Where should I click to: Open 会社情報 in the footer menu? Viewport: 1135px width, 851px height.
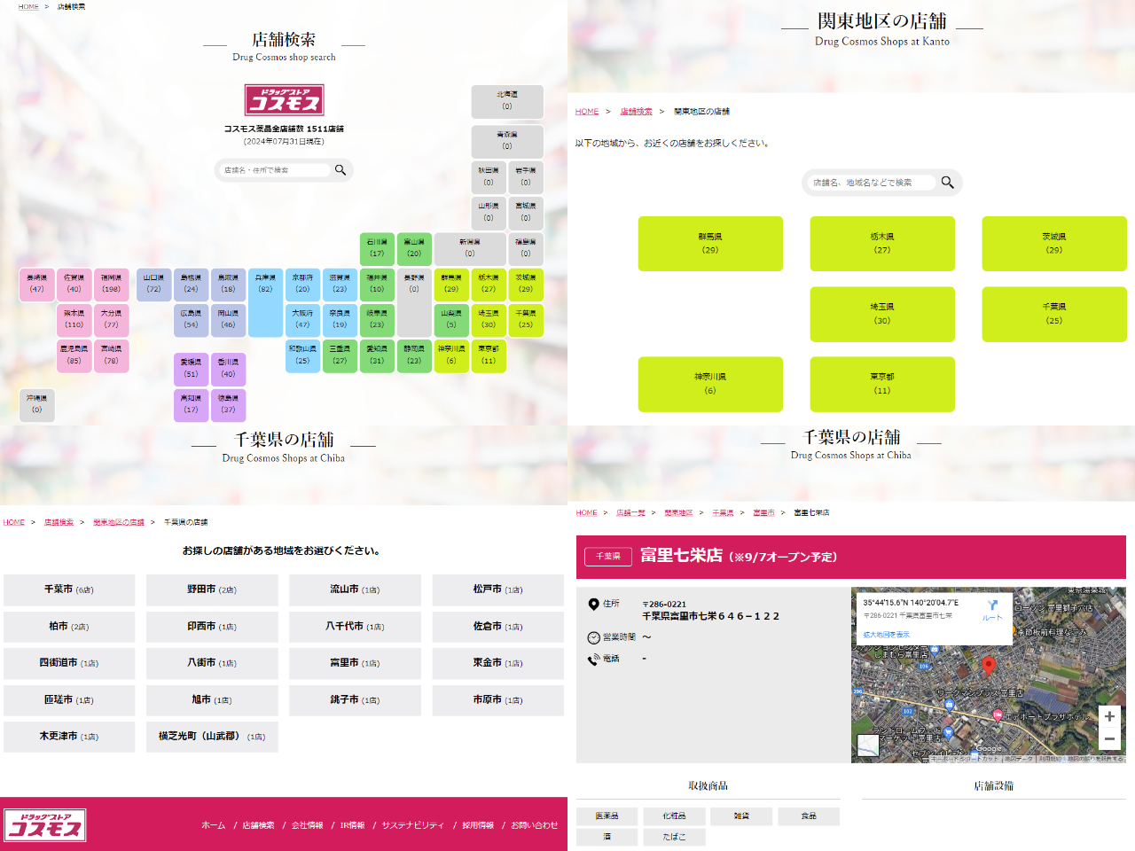(307, 825)
